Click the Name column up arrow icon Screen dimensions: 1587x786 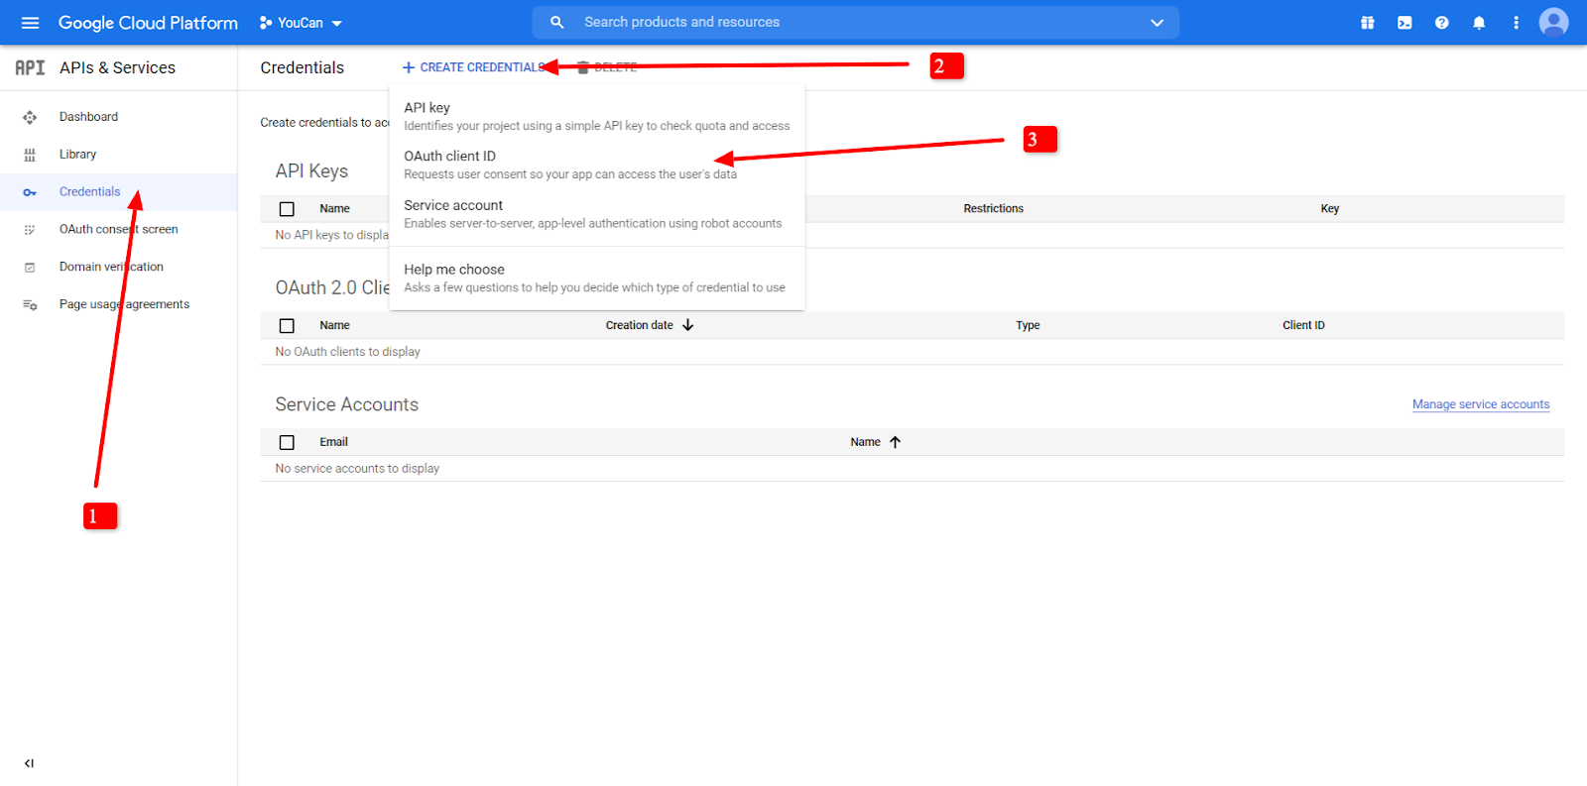896,442
